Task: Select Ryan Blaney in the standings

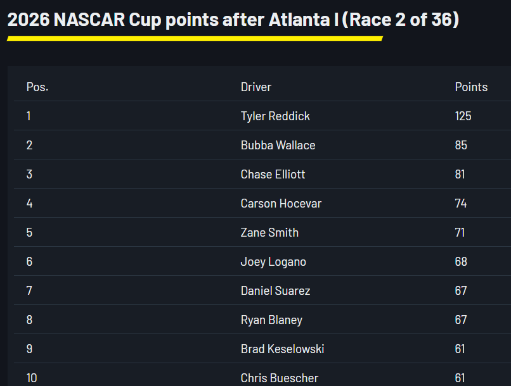Action: pos(271,320)
